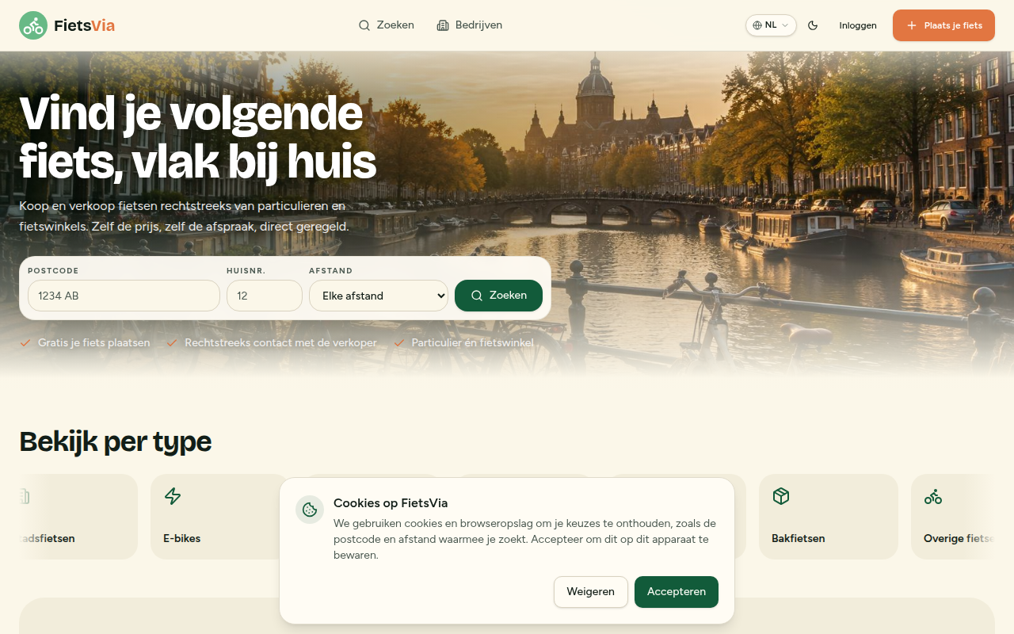
Task: Focus the Postcode input field
Action: tap(124, 296)
